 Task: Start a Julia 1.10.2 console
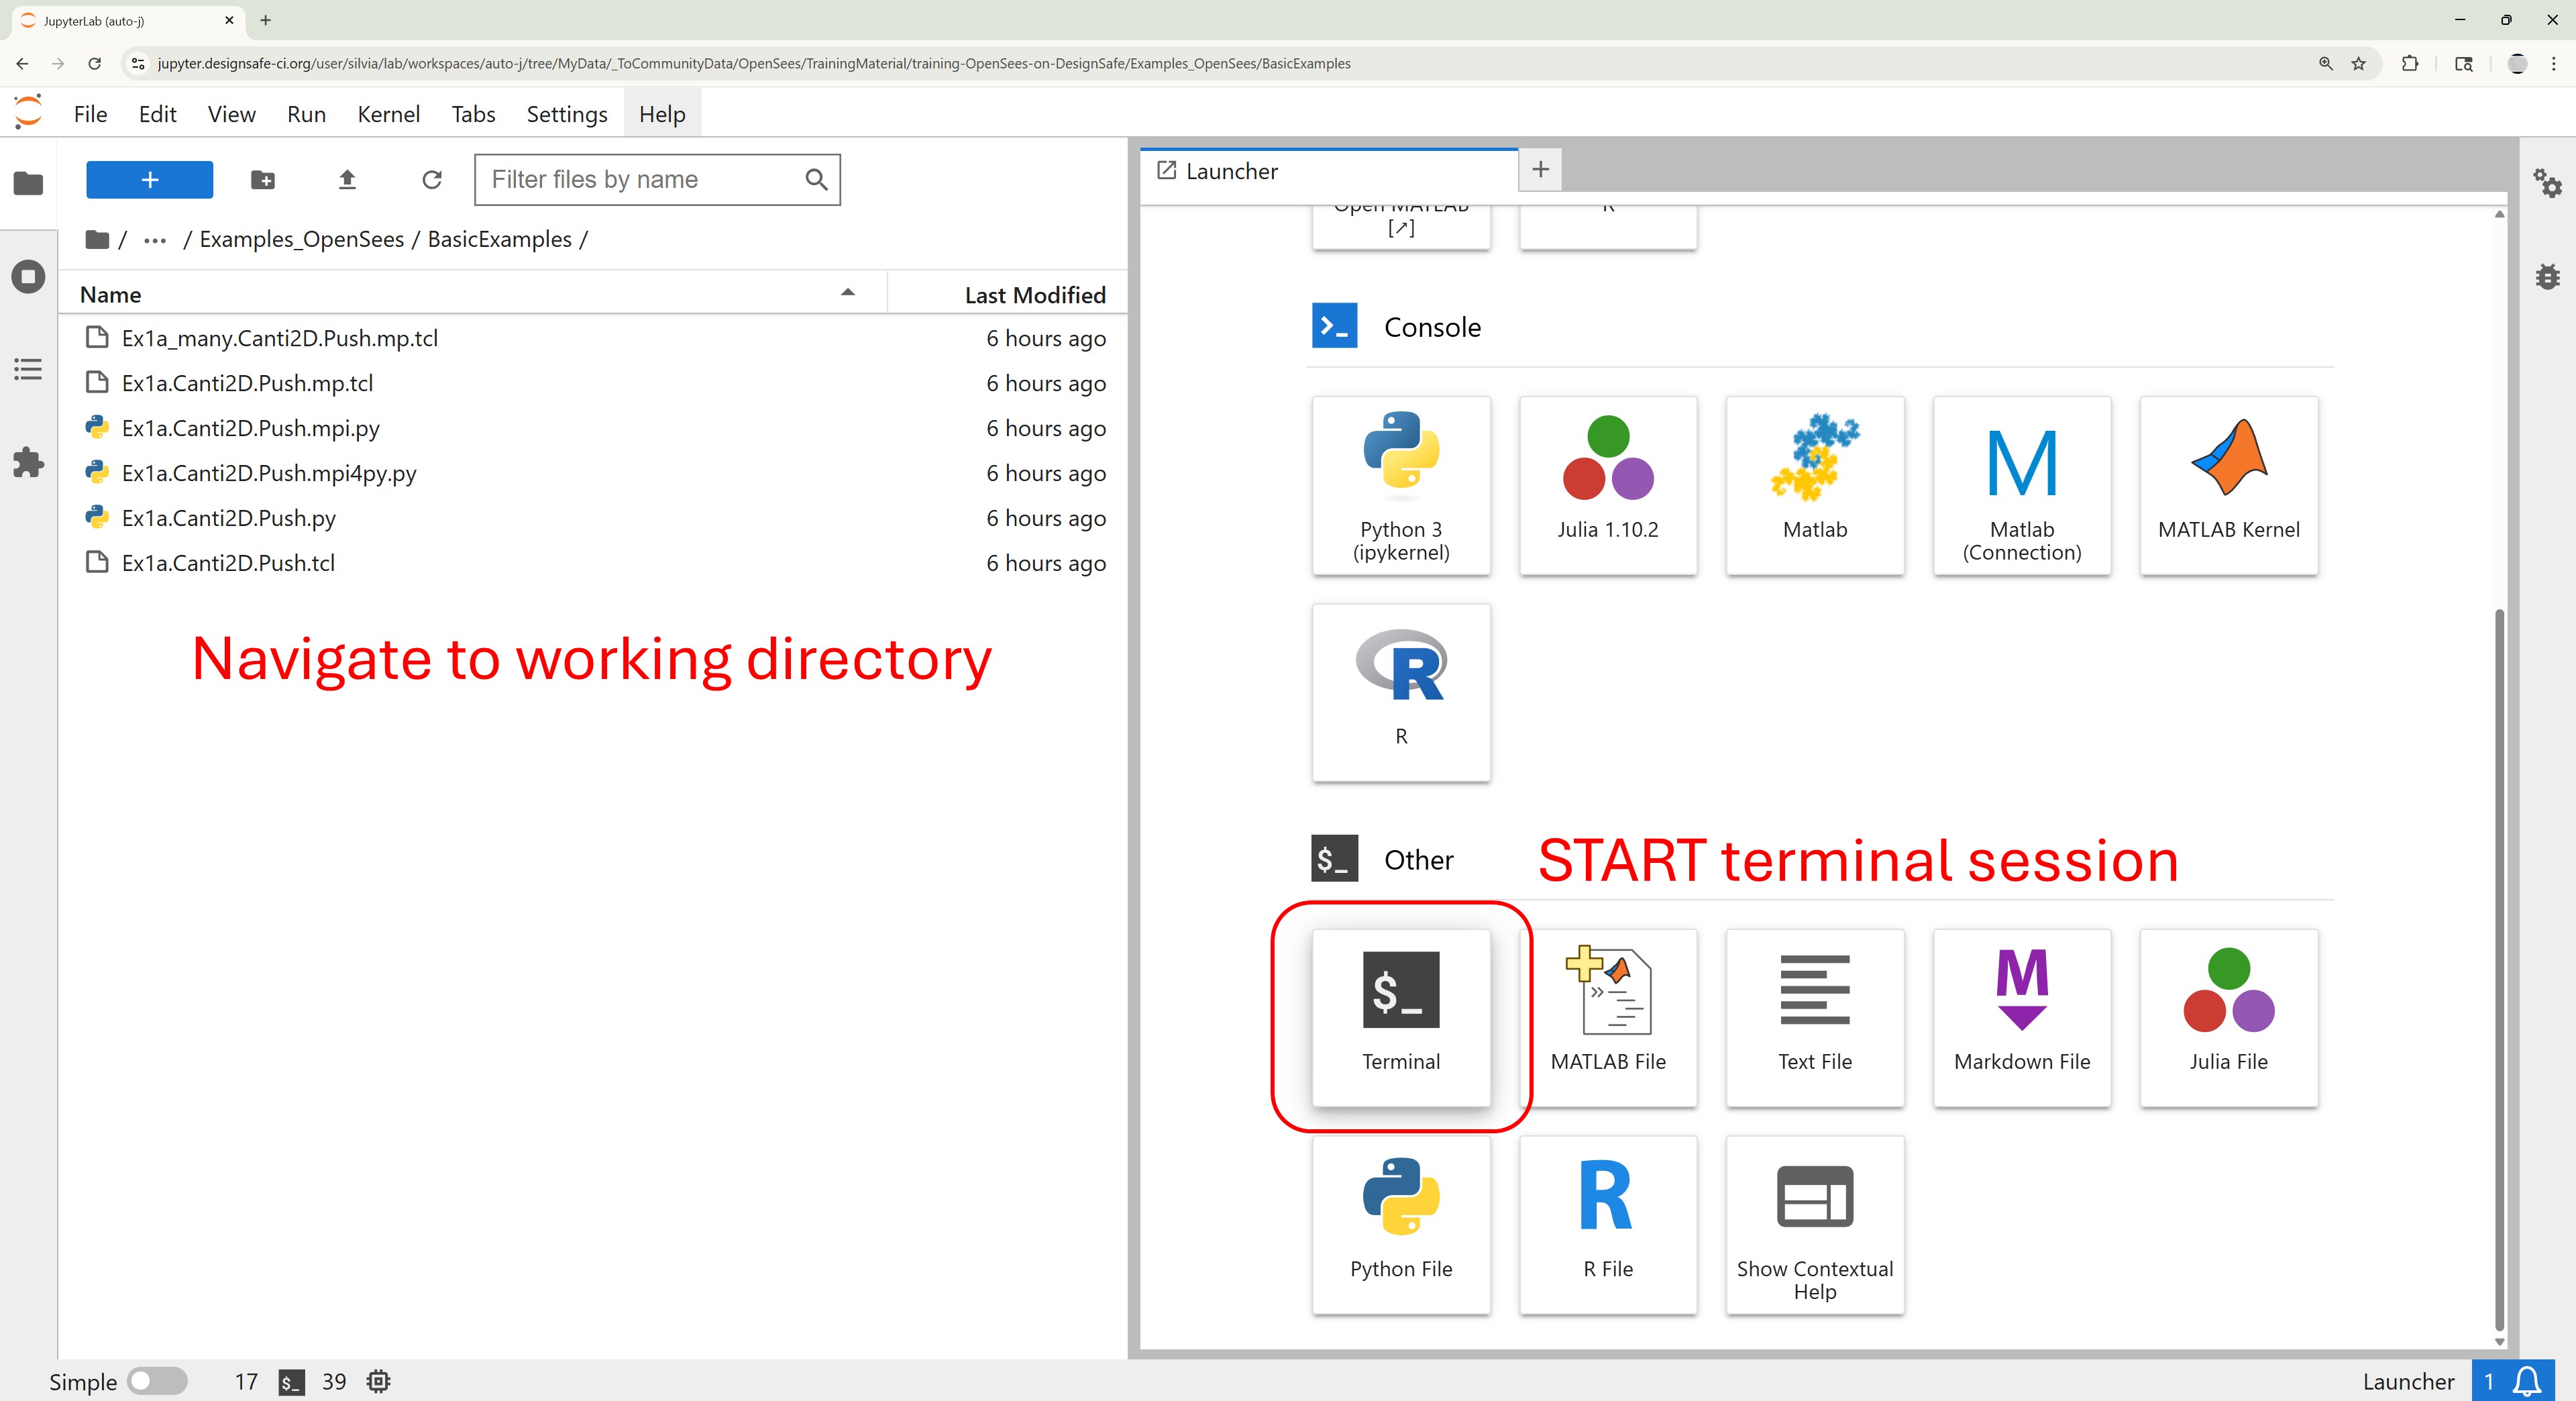point(1607,485)
